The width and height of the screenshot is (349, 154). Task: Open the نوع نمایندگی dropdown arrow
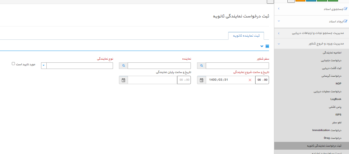click(x=44, y=66)
